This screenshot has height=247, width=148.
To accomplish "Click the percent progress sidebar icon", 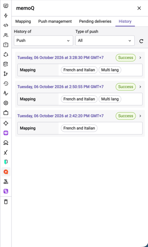I will coord(6,182).
